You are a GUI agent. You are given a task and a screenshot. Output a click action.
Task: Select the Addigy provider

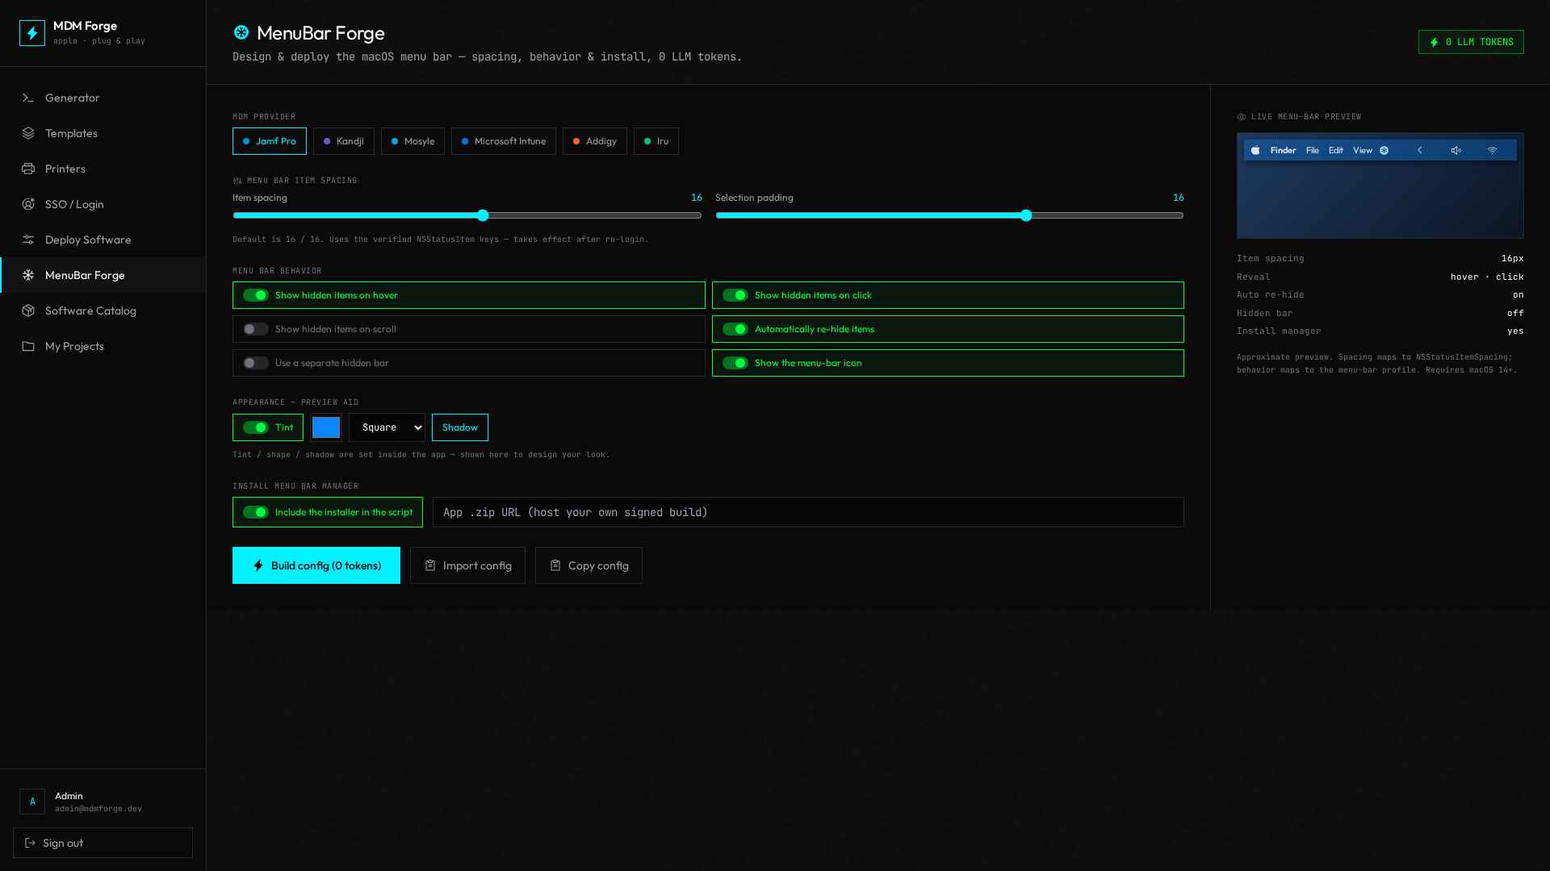[x=595, y=141]
